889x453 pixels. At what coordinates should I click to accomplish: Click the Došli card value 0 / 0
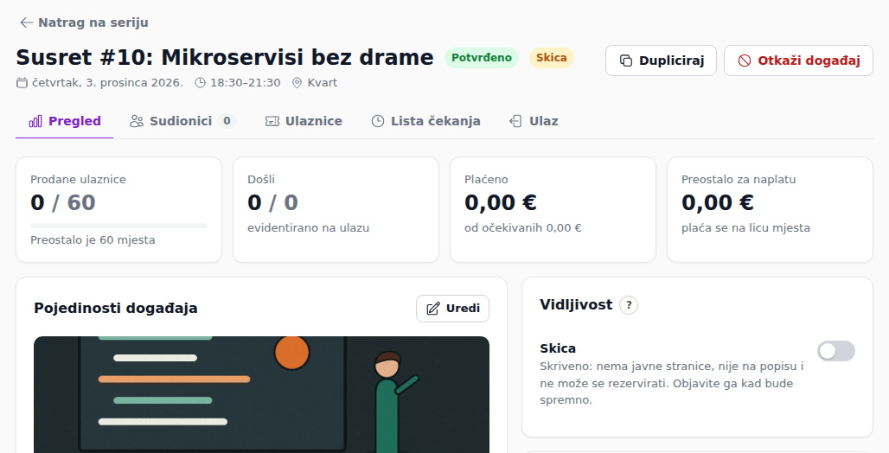tap(272, 202)
